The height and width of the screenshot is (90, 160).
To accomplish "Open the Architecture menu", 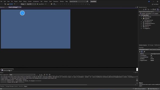I will coord(36,1).
